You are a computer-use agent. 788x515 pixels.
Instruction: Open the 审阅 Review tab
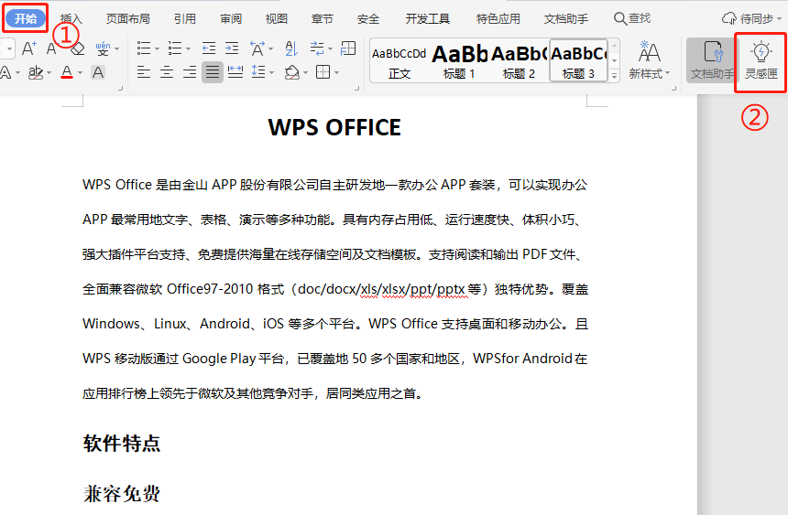231,18
